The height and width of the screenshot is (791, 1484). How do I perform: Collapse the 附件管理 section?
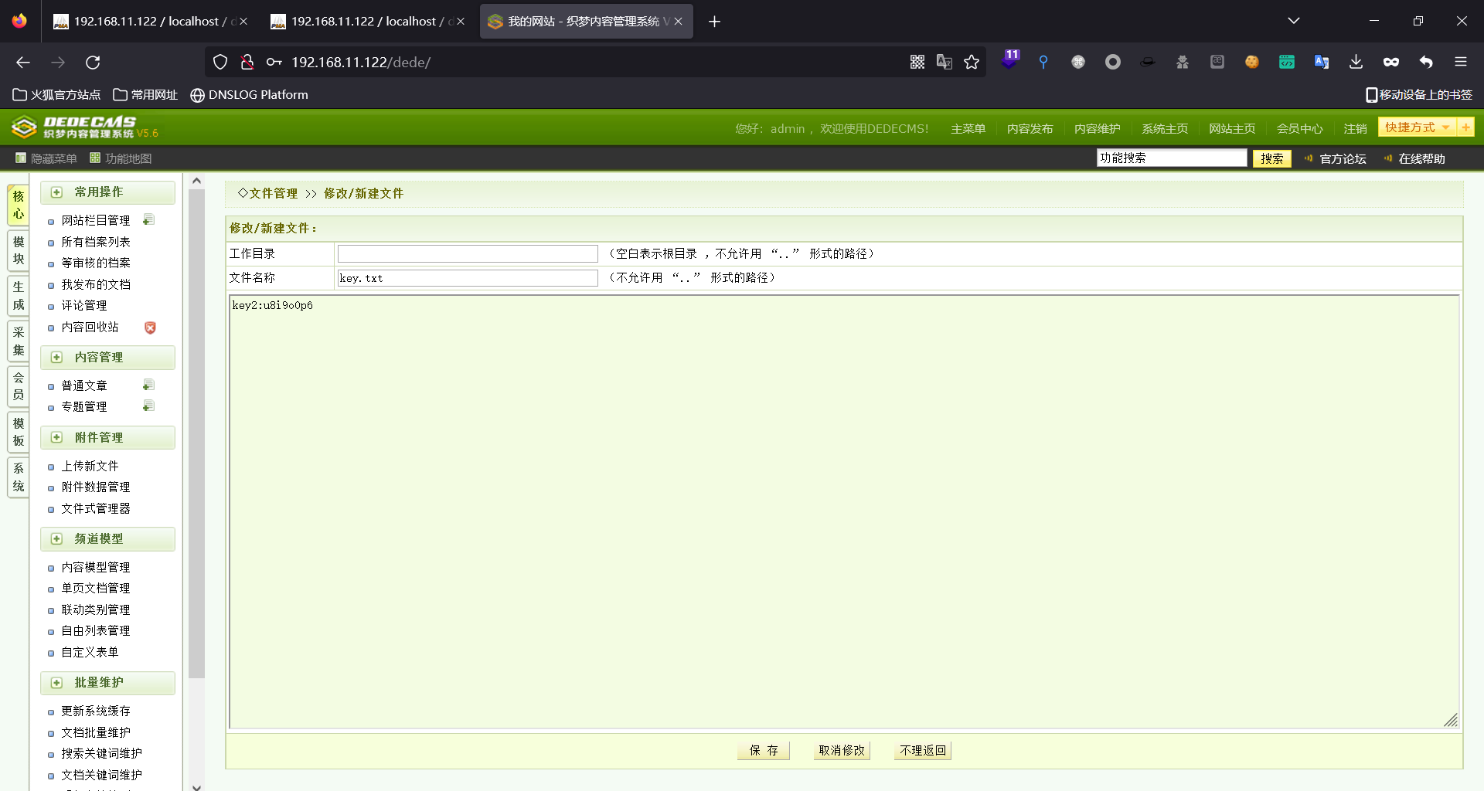(56, 438)
